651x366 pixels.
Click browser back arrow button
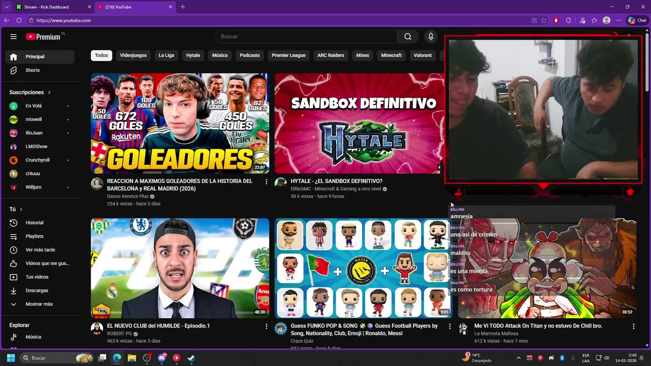(7, 20)
